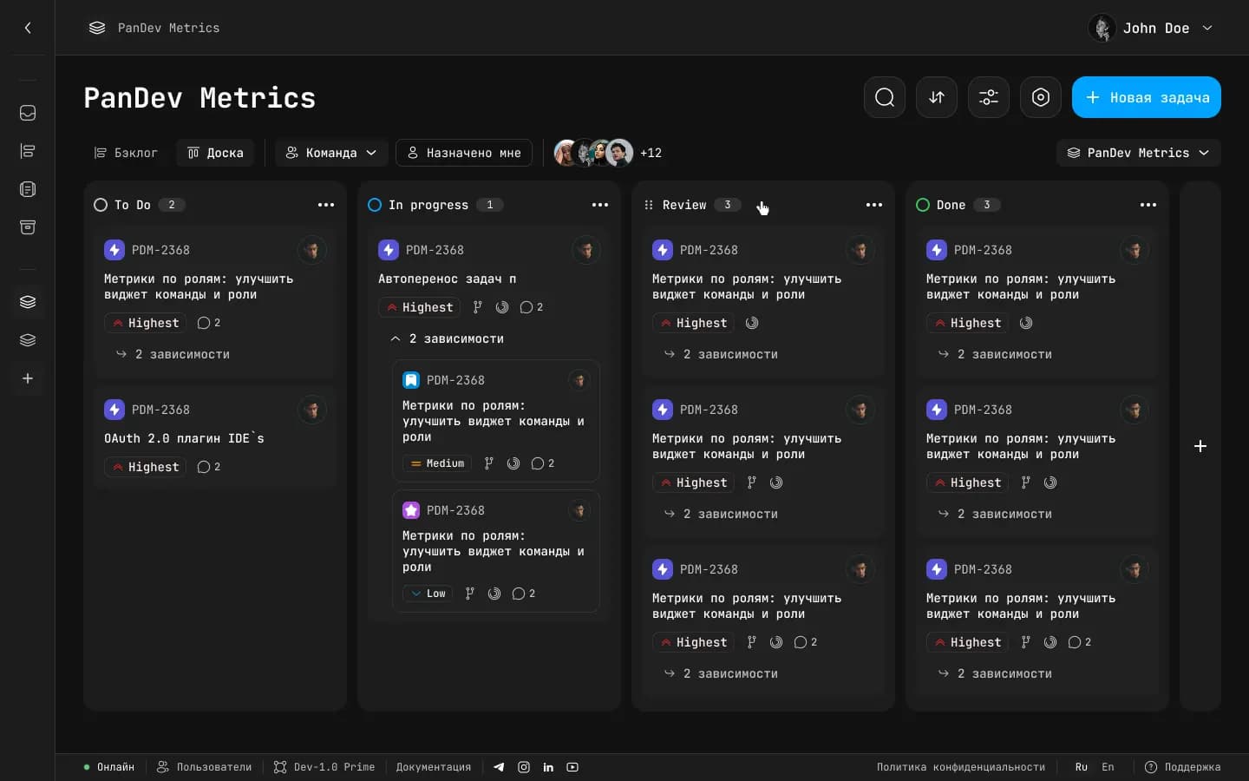Screen dimensions: 1249x781
Task: Switch to the Бэклог tab
Action: click(x=126, y=153)
